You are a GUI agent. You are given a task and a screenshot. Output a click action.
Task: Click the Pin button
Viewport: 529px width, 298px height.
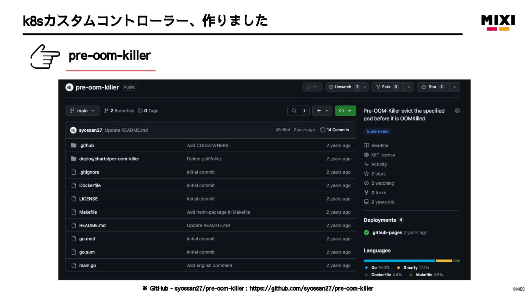tap(312, 87)
